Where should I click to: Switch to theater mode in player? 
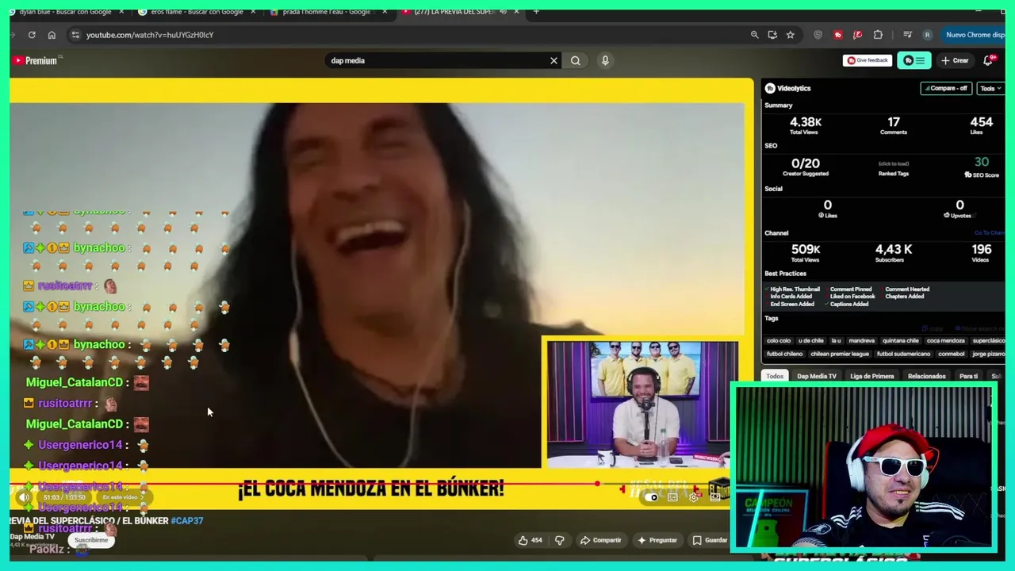click(714, 497)
